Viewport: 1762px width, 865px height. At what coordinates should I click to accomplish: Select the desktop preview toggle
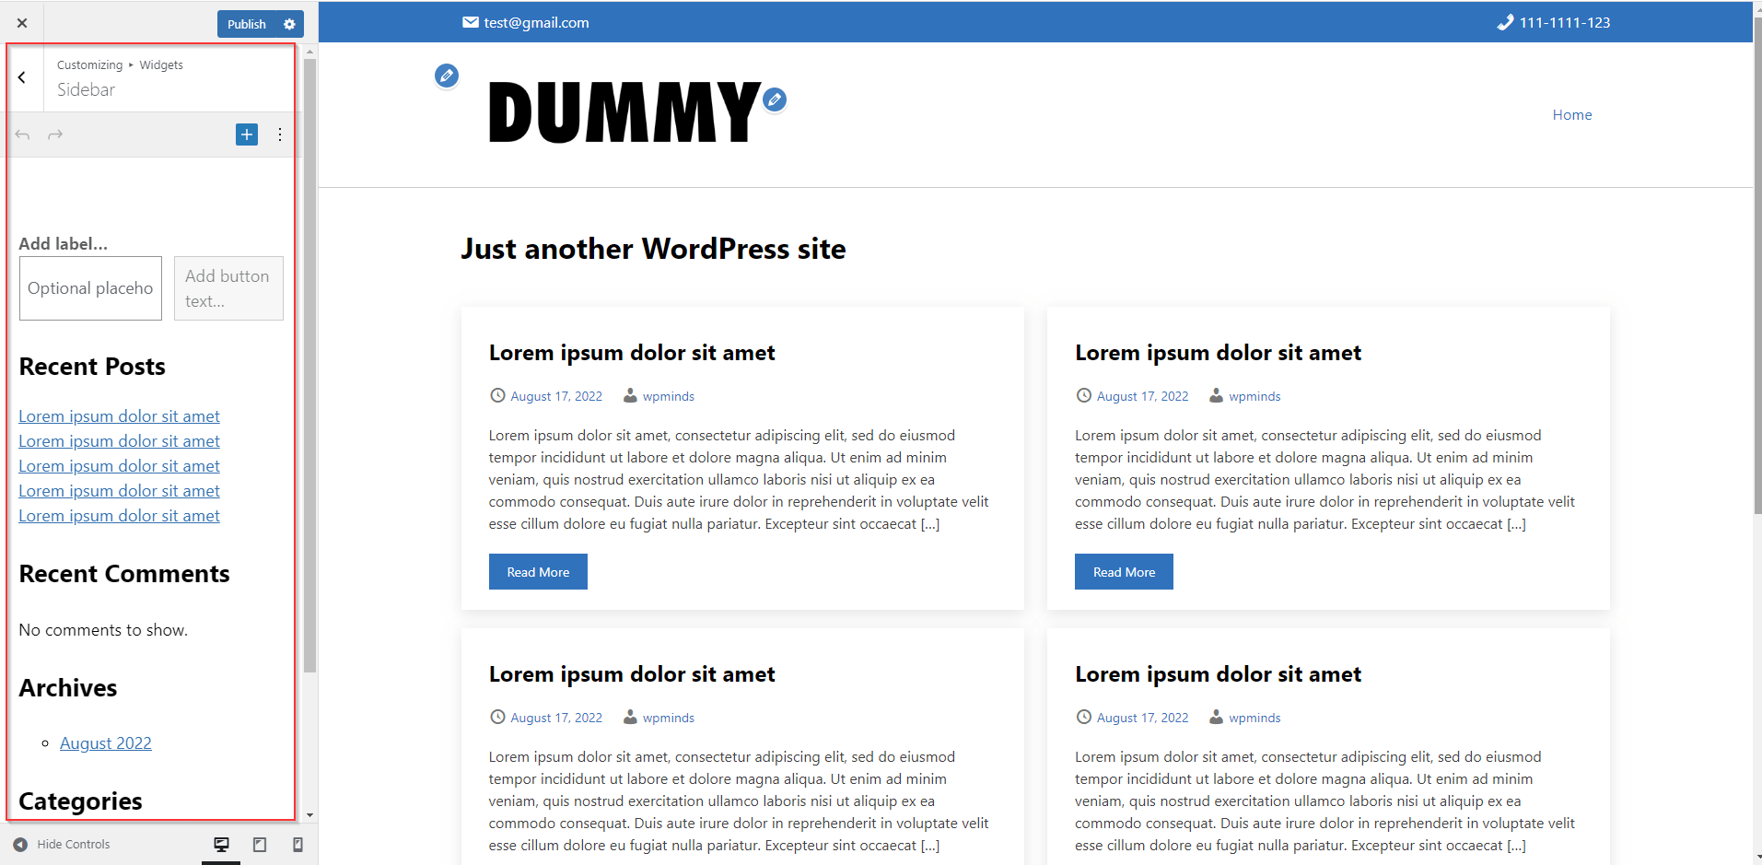coord(221,844)
